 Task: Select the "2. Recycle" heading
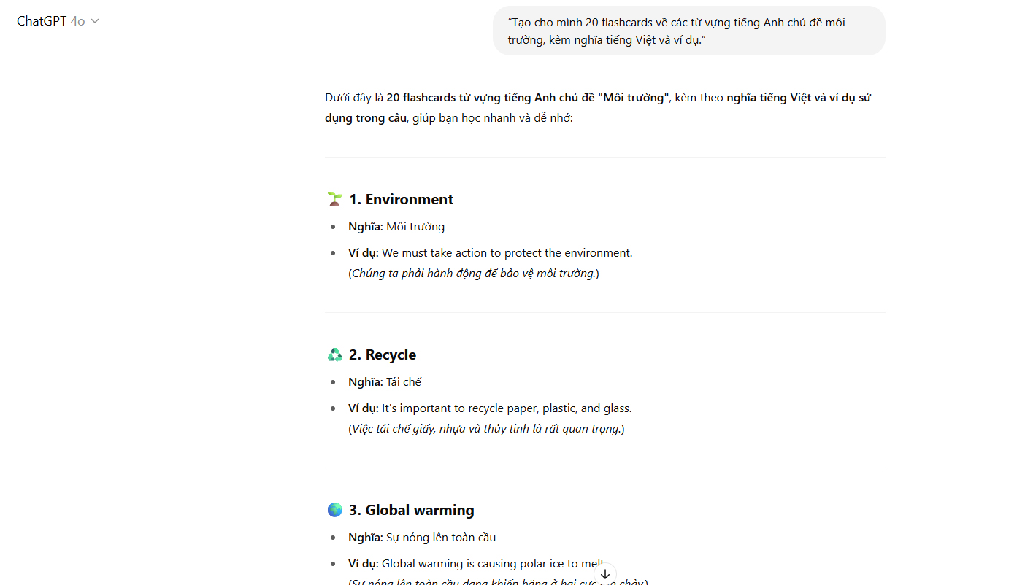tap(383, 355)
